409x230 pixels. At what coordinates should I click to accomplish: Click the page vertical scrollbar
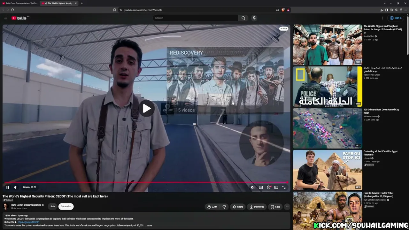point(408,35)
